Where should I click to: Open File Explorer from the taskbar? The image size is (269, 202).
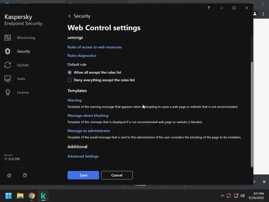point(20,196)
